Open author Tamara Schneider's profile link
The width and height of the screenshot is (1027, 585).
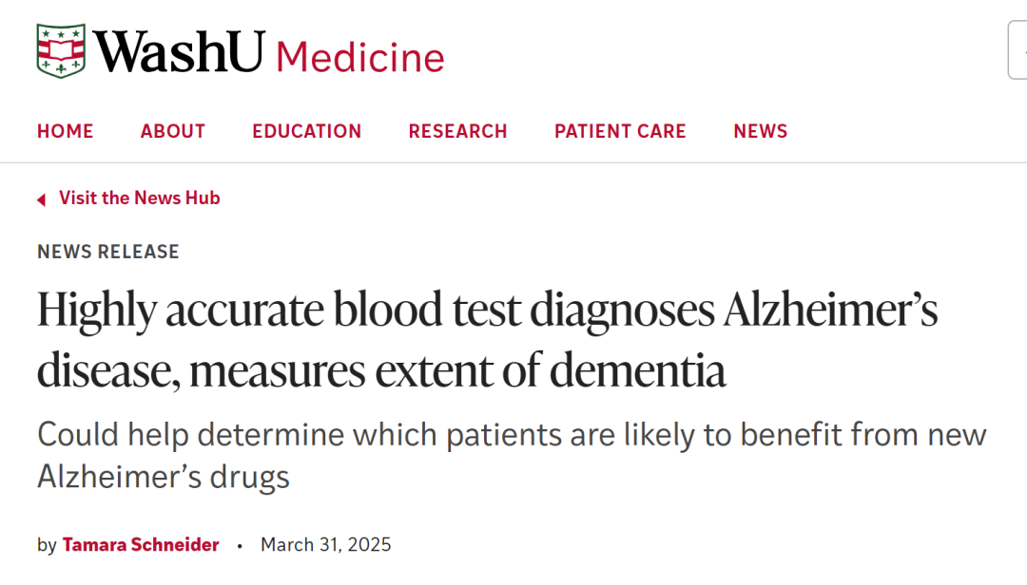(141, 544)
